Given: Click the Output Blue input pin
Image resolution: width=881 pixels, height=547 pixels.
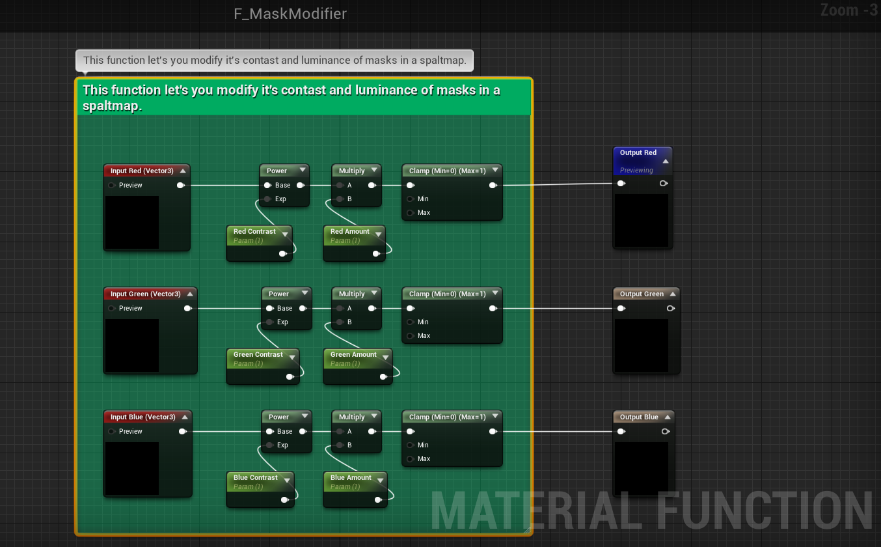Looking at the screenshot, I should pyautogui.click(x=621, y=432).
